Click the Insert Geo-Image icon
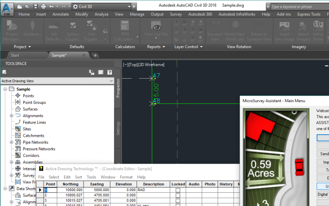The height and width of the screenshot is (206, 329). pyautogui.click(x=284, y=27)
